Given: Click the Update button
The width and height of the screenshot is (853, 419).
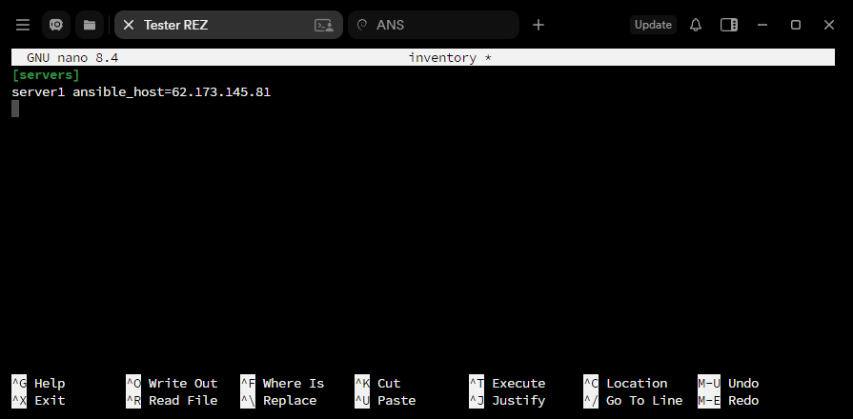Looking at the screenshot, I should (x=653, y=25).
